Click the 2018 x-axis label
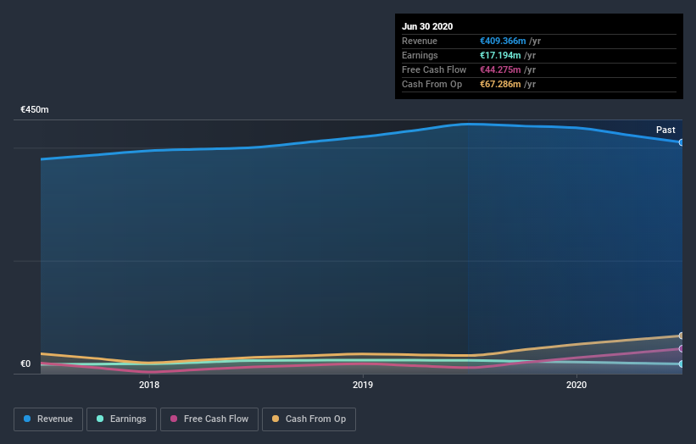This screenshot has height=444, width=696. pos(149,385)
